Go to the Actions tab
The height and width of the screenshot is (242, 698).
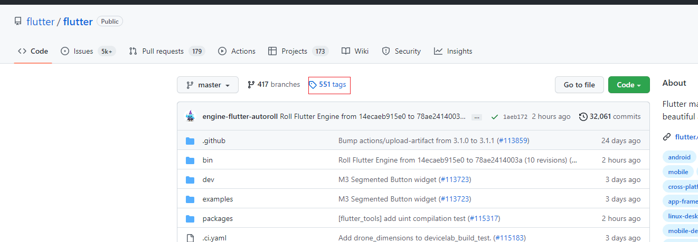pyautogui.click(x=237, y=51)
